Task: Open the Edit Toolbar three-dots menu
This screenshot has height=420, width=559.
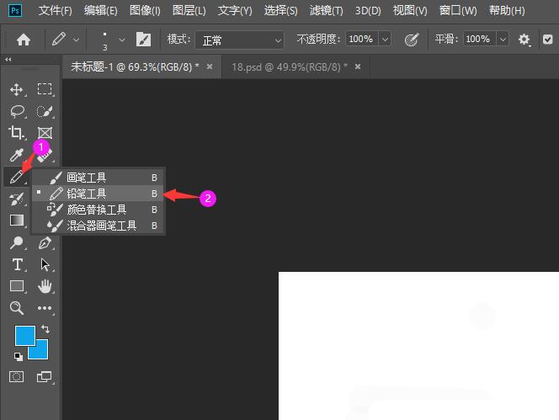Action: pyautogui.click(x=45, y=308)
